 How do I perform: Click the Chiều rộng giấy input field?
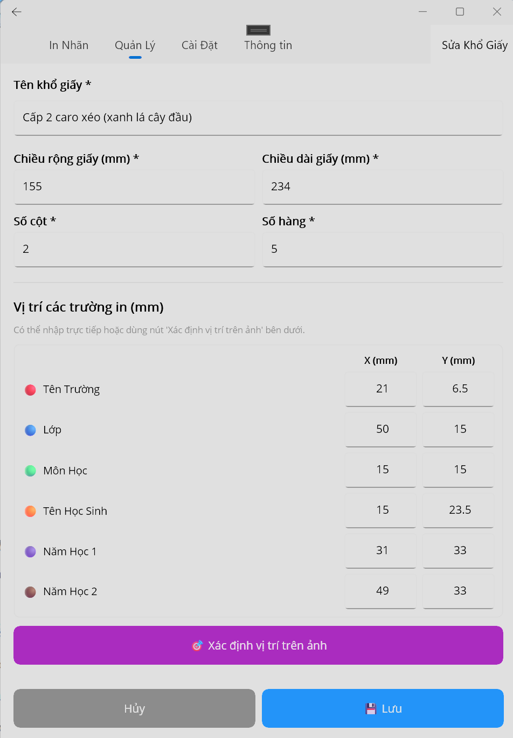coord(134,187)
